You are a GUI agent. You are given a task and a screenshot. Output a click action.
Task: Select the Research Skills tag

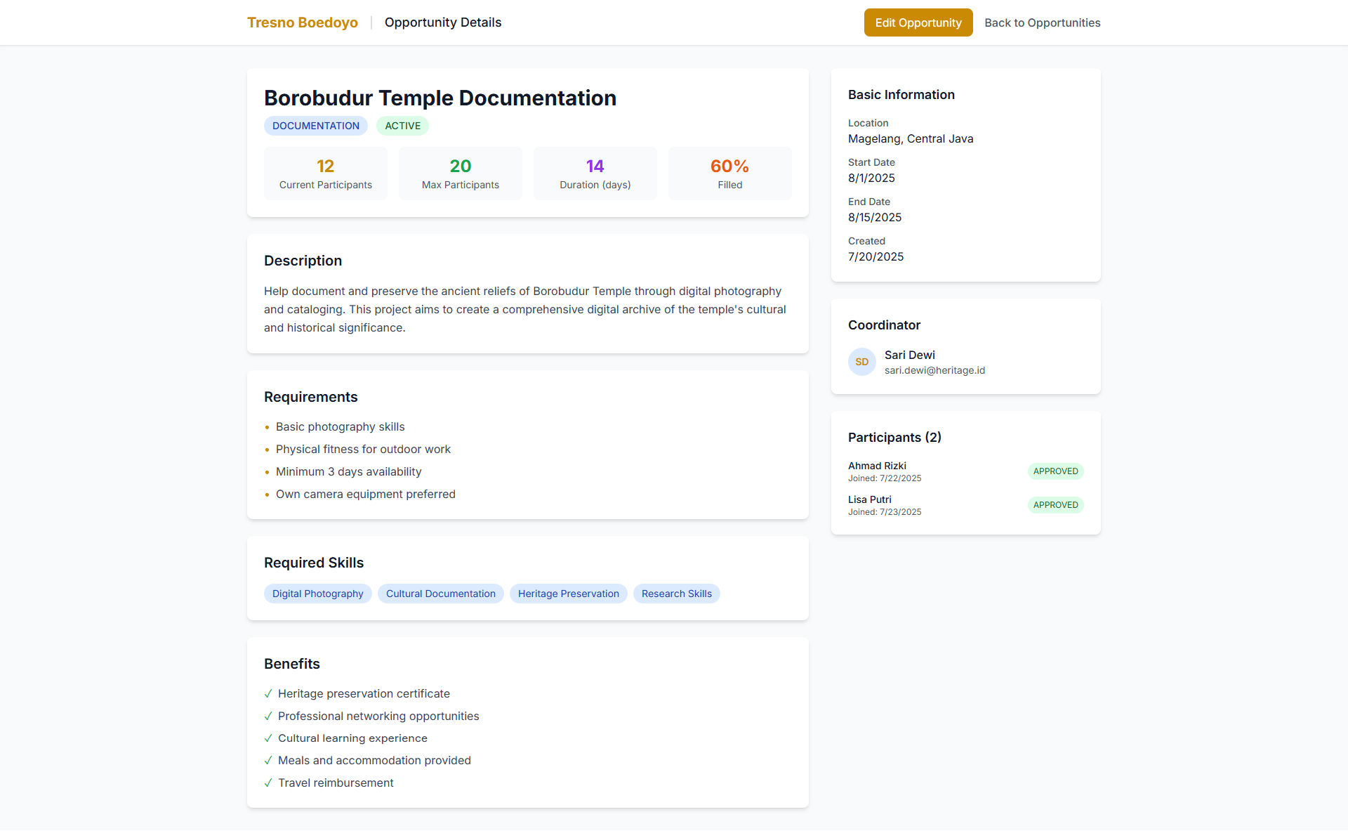pos(676,594)
